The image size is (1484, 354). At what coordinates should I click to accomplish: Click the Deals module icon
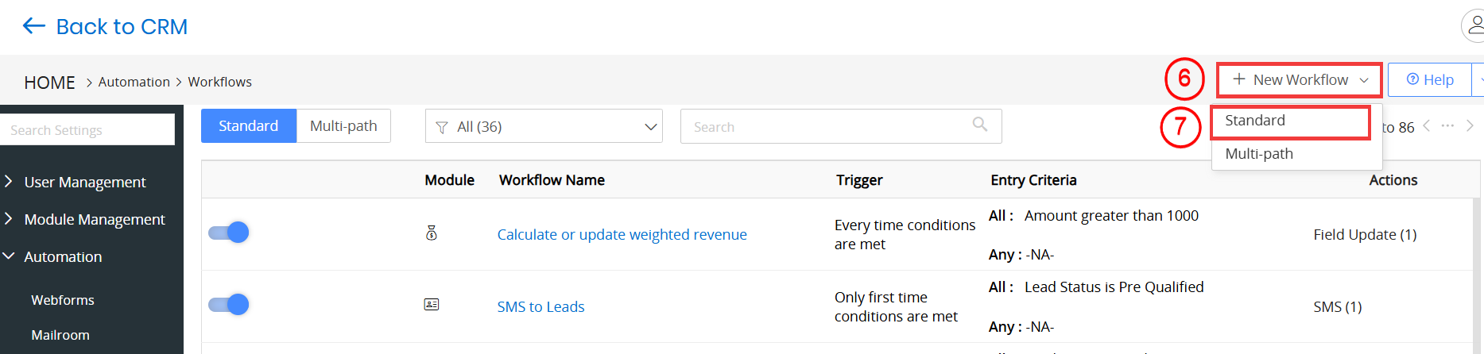point(432,233)
